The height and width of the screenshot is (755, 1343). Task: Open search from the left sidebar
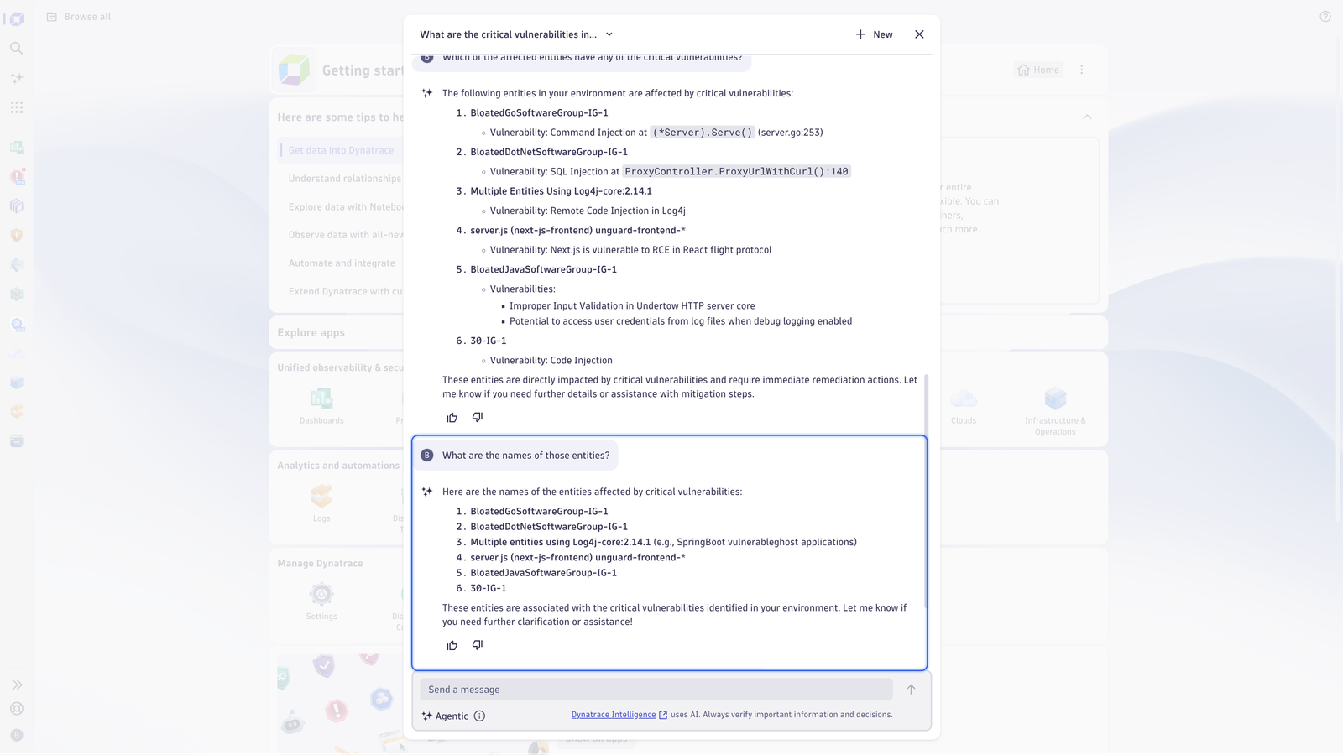tap(17, 49)
